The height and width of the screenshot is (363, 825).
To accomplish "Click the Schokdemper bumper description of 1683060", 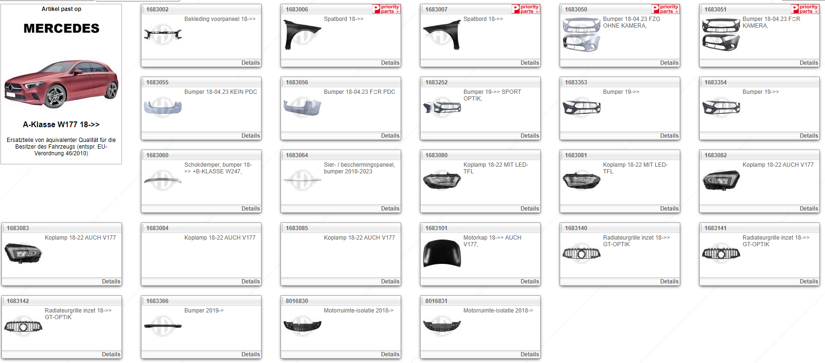I will [218, 168].
